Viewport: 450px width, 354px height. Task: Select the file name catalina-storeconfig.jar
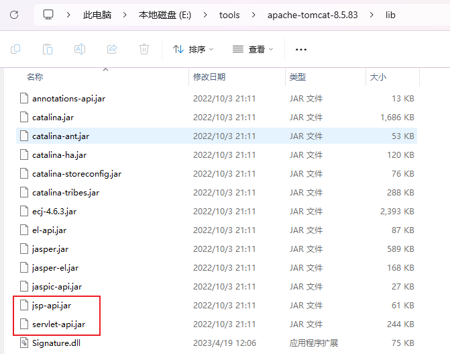click(76, 174)
